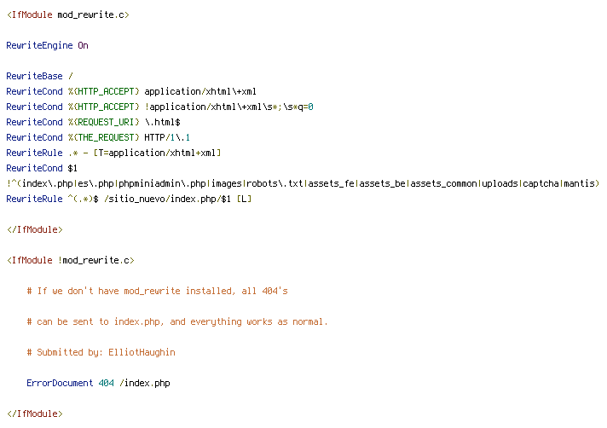
Task: Click the RewriteCond $1 line
Action: pos(42,168)
